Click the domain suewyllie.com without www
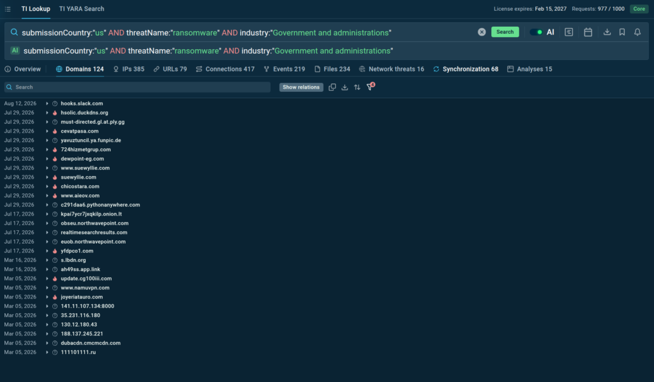The image size is (654, 382). pos(79,177)
